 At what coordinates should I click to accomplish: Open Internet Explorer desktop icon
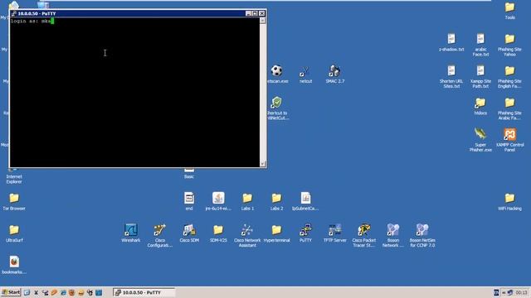click(14, 176)
